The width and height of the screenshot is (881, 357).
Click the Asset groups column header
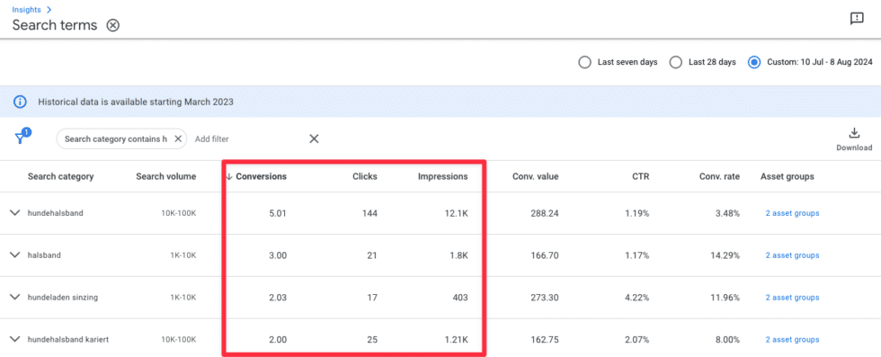788,176
